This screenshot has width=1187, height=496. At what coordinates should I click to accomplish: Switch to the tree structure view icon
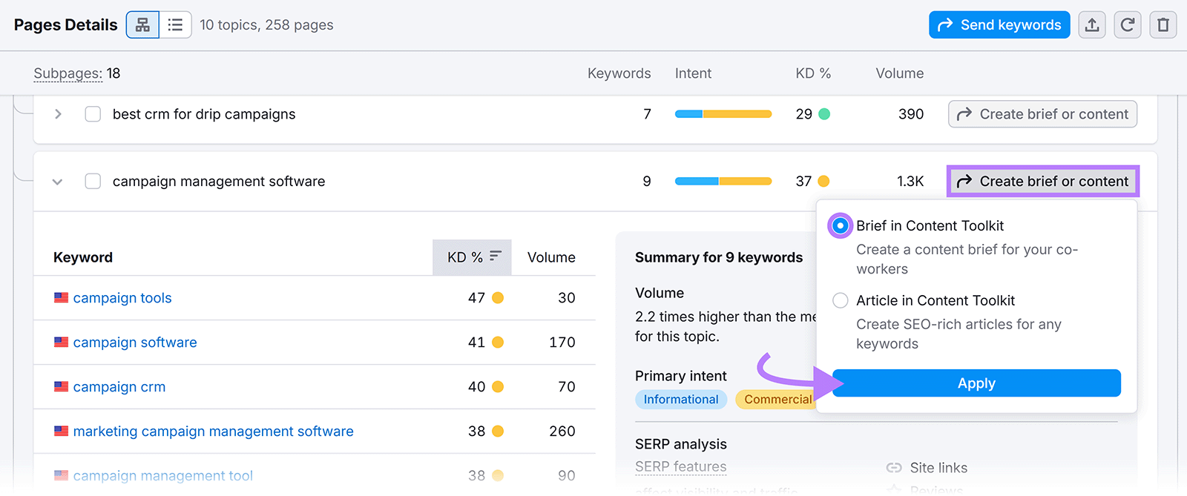pyautogui.click(x=142, y=25)
